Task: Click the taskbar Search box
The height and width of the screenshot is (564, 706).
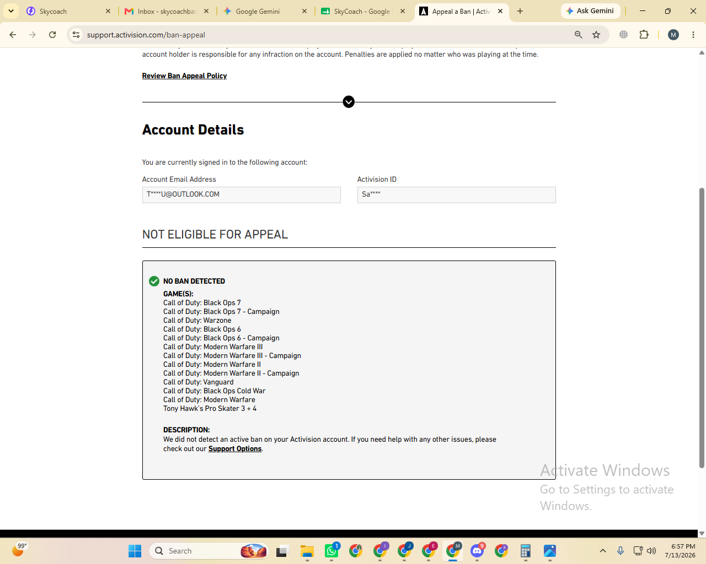Action: click(209, 551)
